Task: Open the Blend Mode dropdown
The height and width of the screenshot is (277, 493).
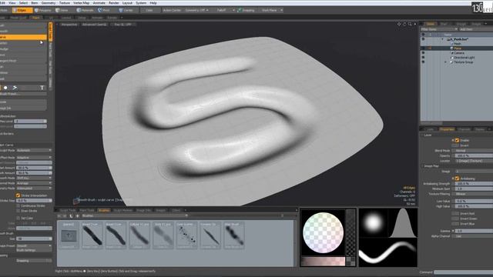Action: 474,151
